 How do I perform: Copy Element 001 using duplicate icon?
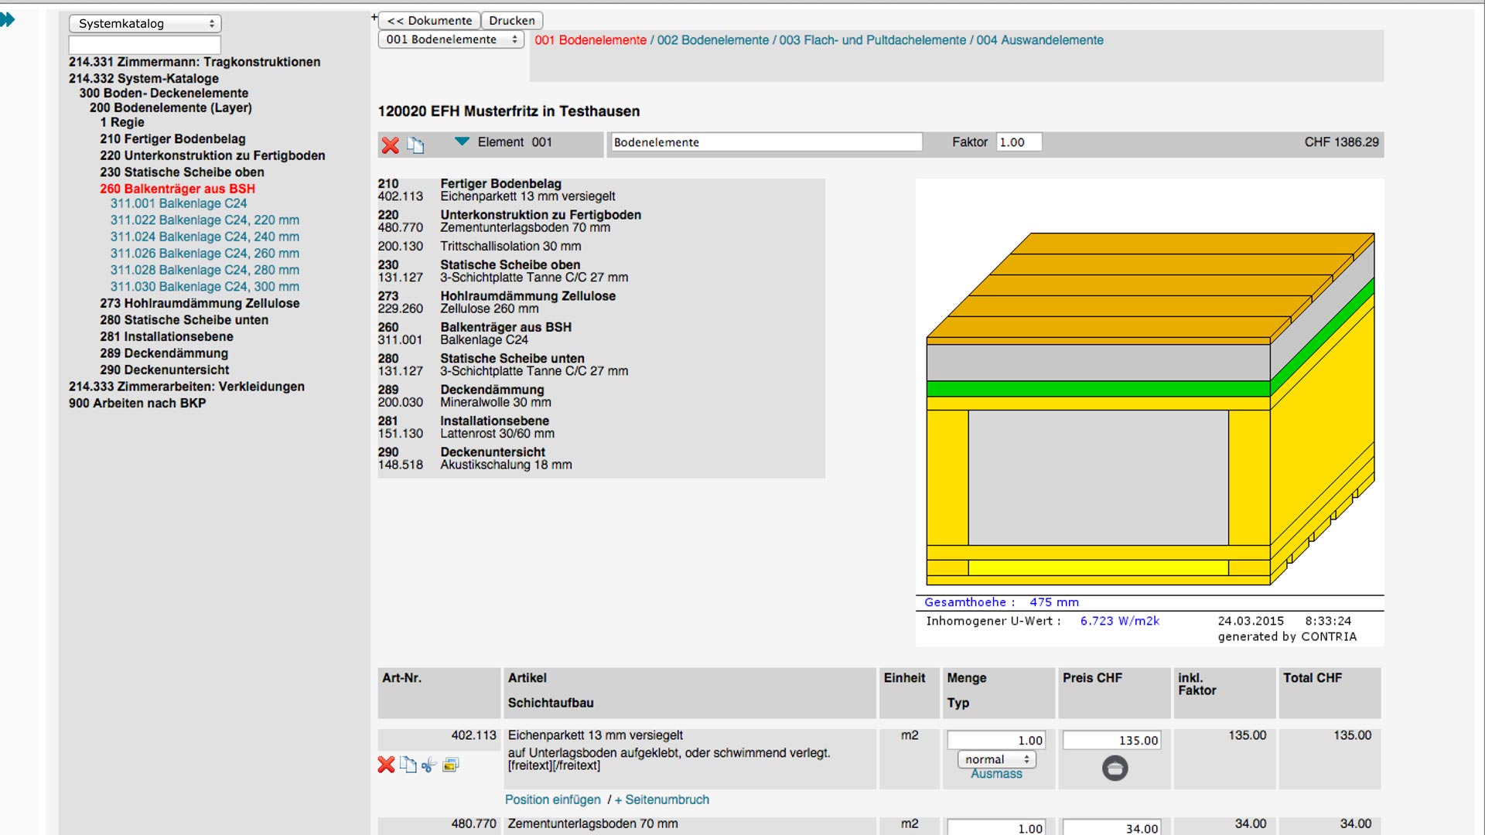[x=415, y=145]
